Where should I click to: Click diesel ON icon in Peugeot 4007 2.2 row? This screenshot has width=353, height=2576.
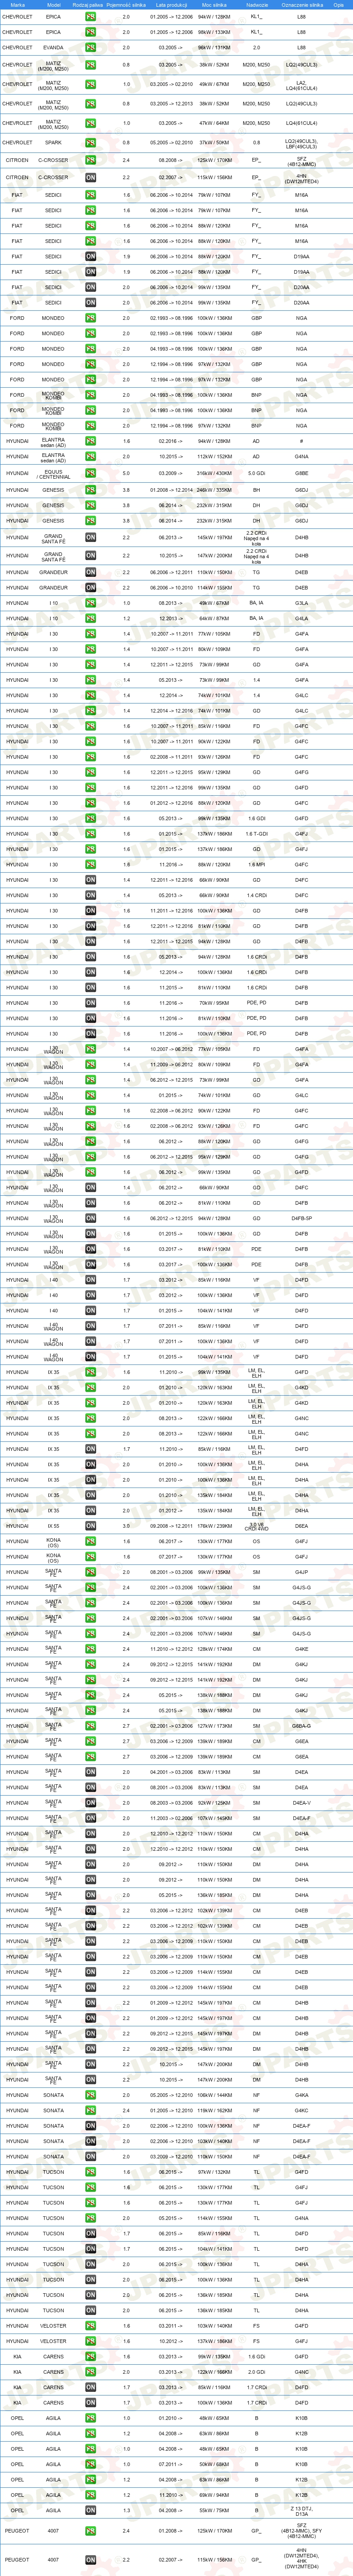pos(91,2560)
